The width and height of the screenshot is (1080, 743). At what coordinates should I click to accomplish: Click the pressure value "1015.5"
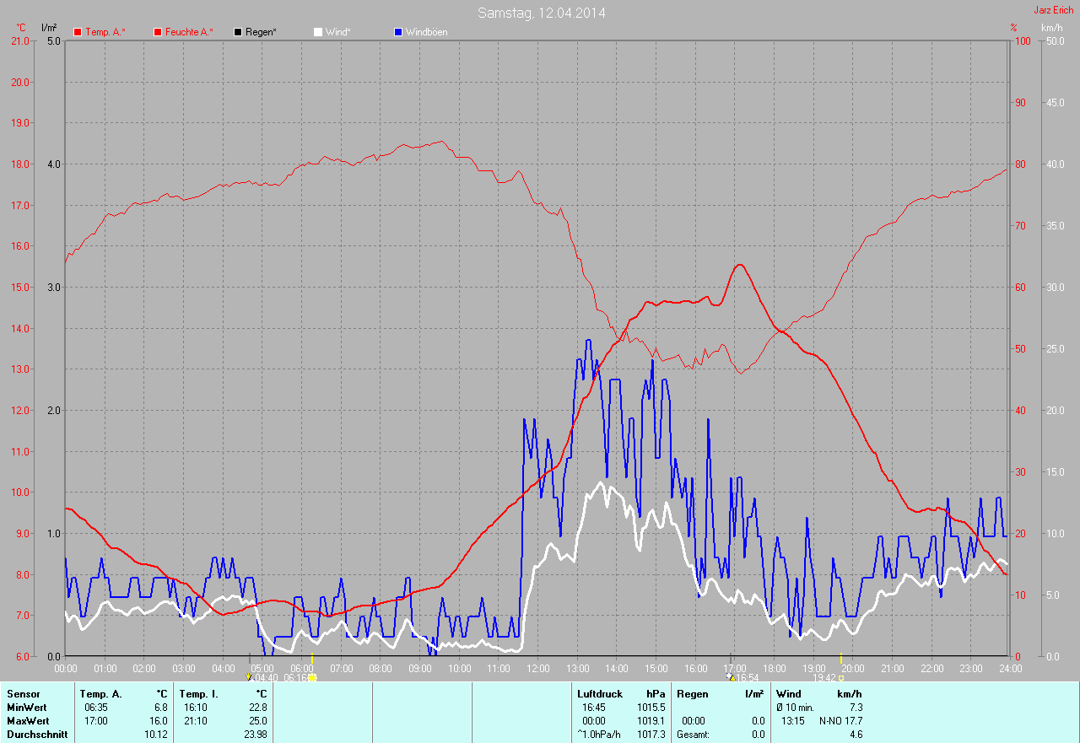pos(651,707)
